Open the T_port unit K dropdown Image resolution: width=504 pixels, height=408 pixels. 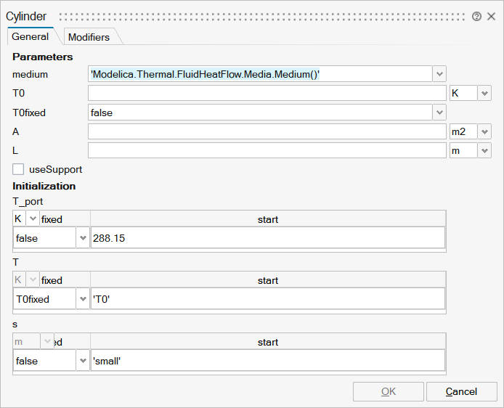[x=33, y=219]
